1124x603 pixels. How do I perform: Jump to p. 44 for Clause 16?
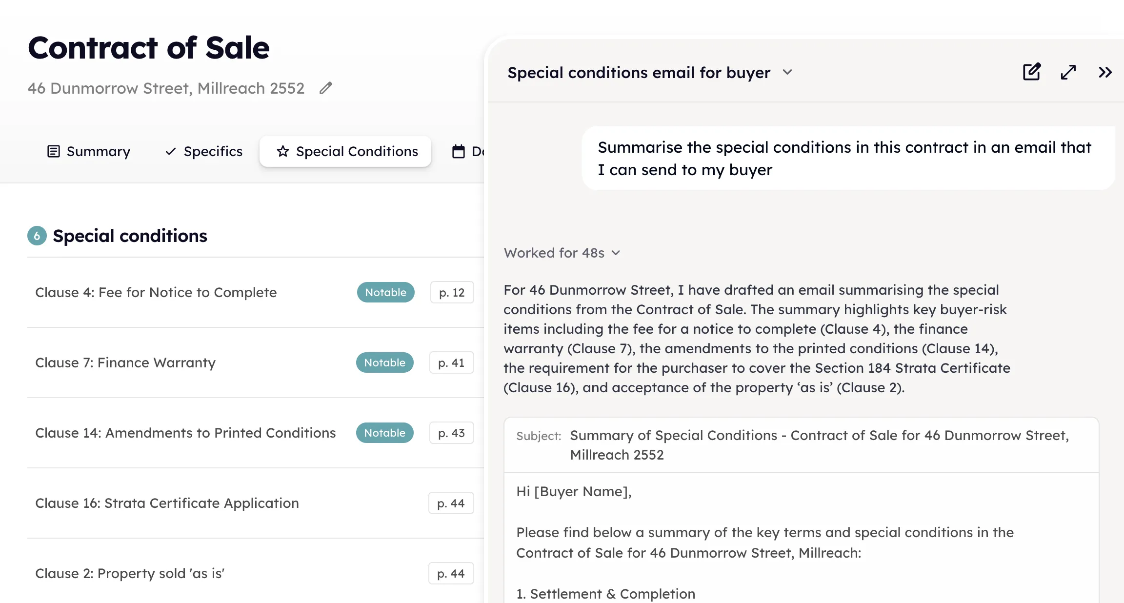[451, 503]
